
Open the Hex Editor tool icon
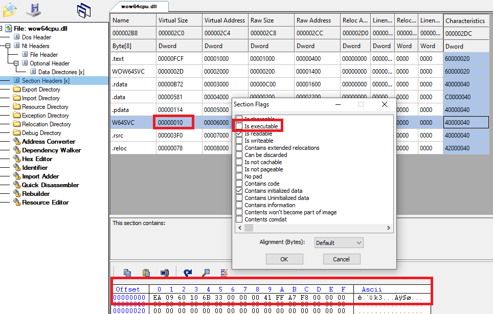[x=17, y=159]
